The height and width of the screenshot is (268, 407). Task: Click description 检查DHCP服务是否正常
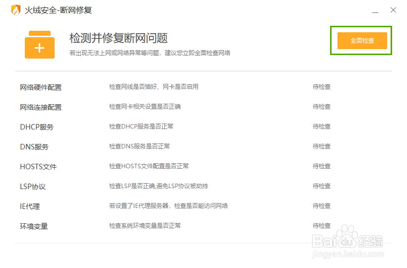point(141,127)
